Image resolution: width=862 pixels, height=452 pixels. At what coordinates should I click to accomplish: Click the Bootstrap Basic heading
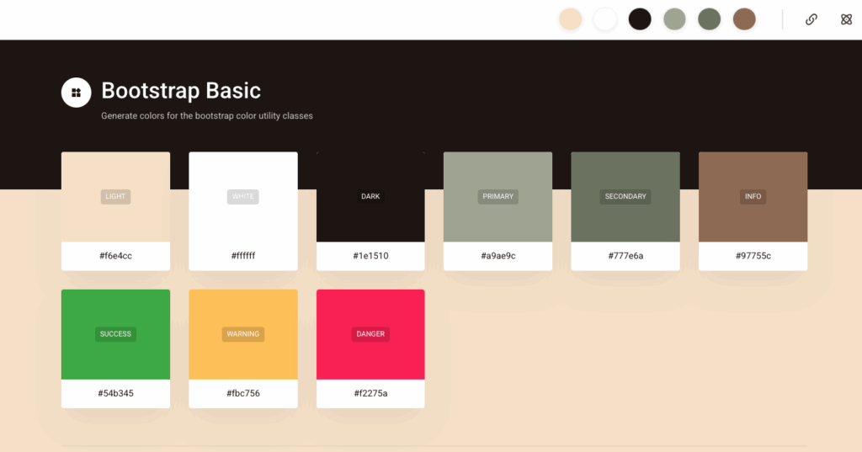[x=181, y=91]
